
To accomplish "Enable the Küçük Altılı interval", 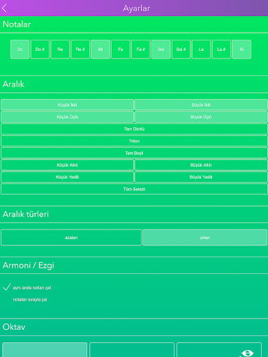I will 67,165.
